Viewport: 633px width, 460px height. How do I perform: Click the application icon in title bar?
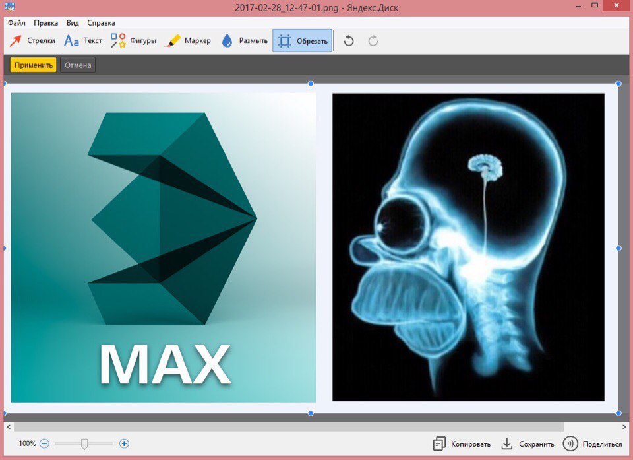[9, 6]
